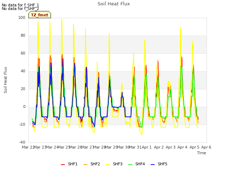Image resolution: width=228 pixels, height=171 pixels.
Task: Click the 60 y-axis tick label
Action: pyautogui.click(x=23, y=53)
